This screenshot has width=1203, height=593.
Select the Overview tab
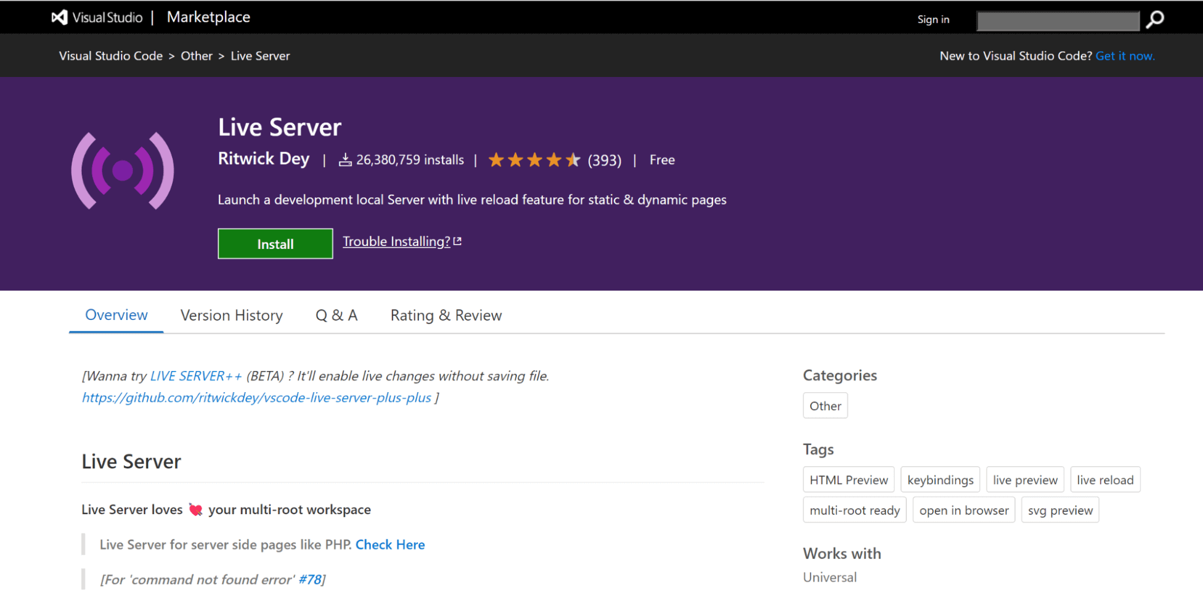[x=116, y=315]
